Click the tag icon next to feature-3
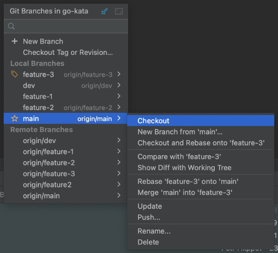278x253 pixels. 14,75
